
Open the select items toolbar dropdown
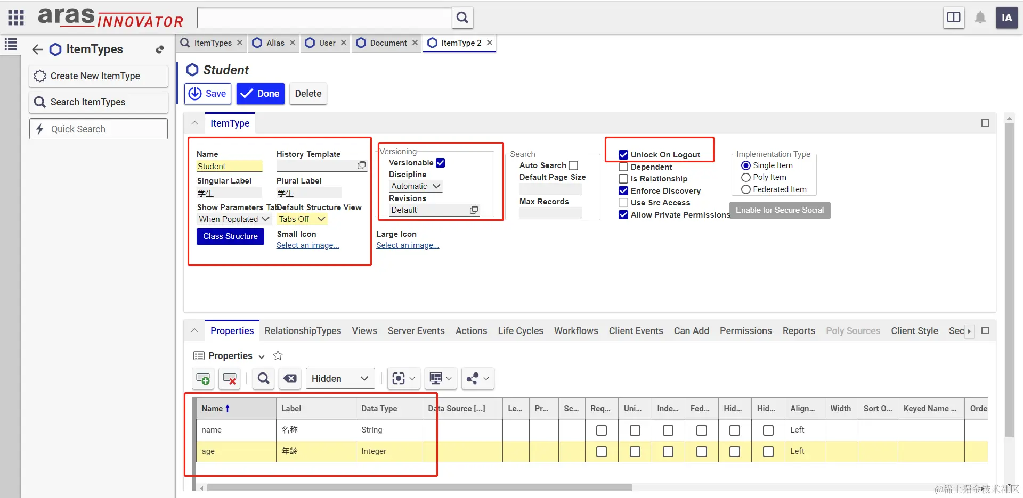404,379
